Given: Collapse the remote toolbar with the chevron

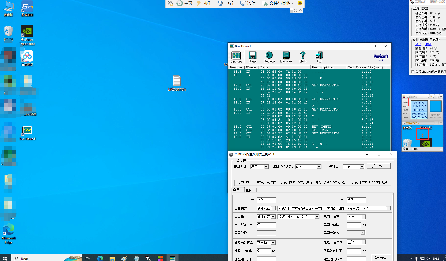Looking at the screenshot, I should pyautogui.click(x=300, y=10).
